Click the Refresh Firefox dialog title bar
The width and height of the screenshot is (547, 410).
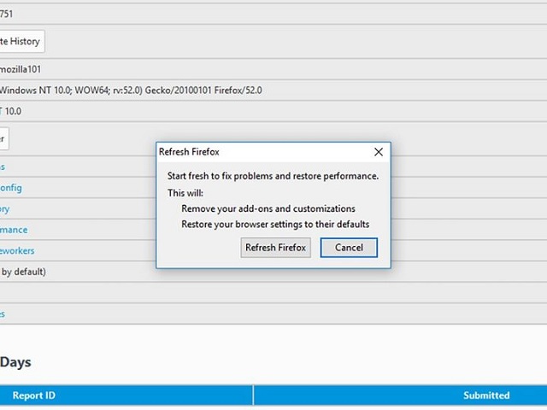pos(265,152)
